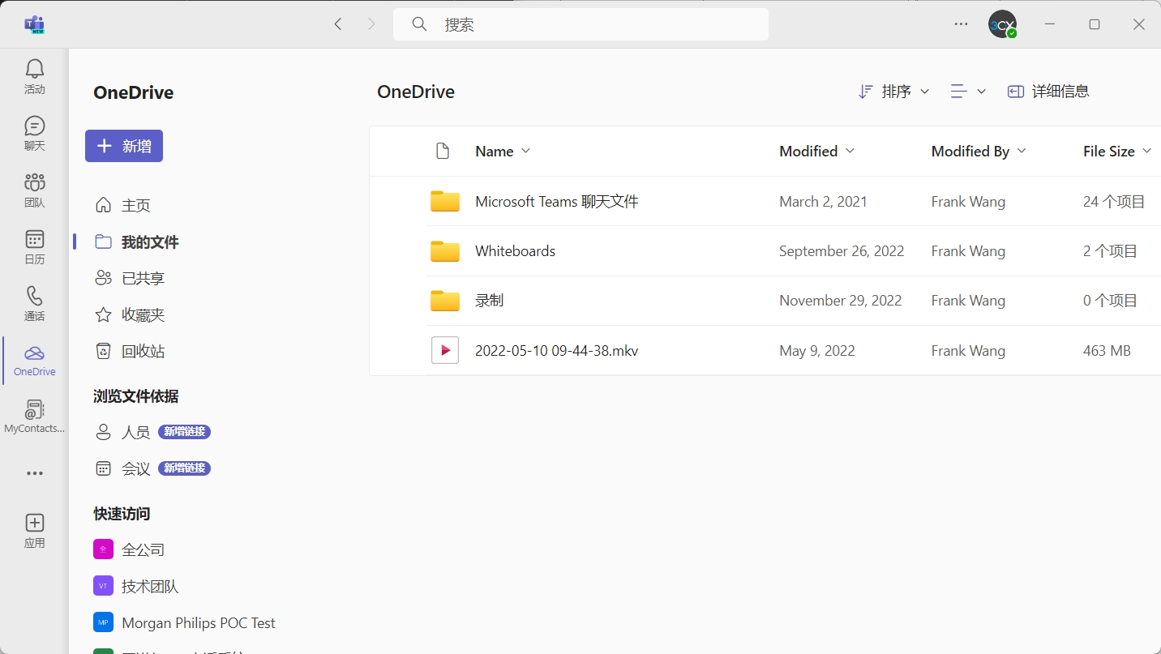Open the 日历 calendar icon
The image size is (1161, 654).
[x=34, y=246]
